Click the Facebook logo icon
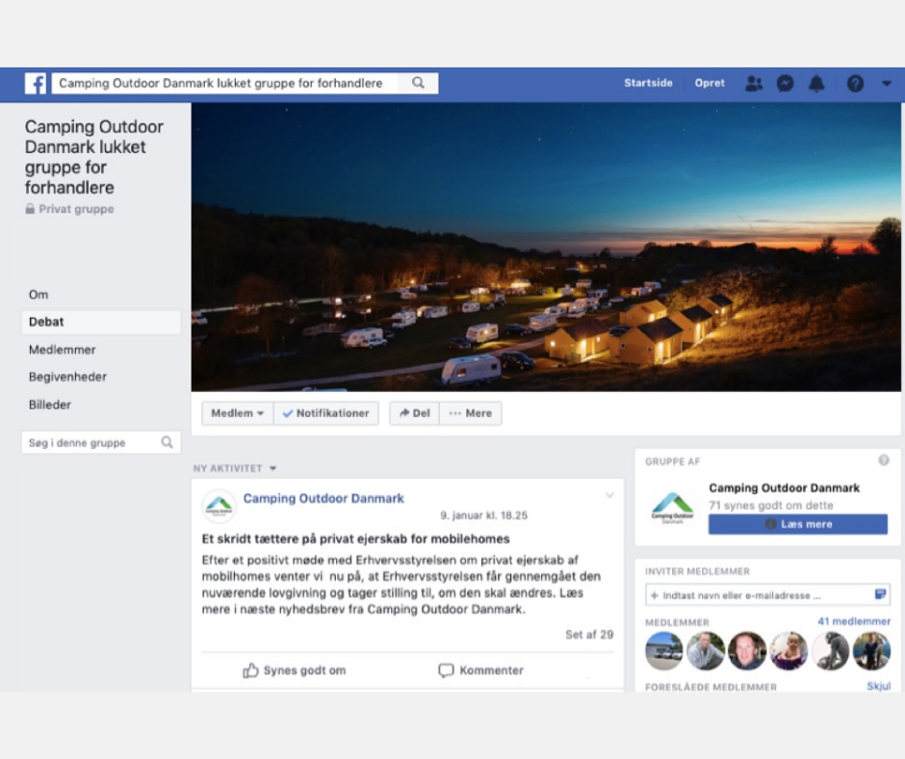The image size is (905, 759). tap(36, 83)
